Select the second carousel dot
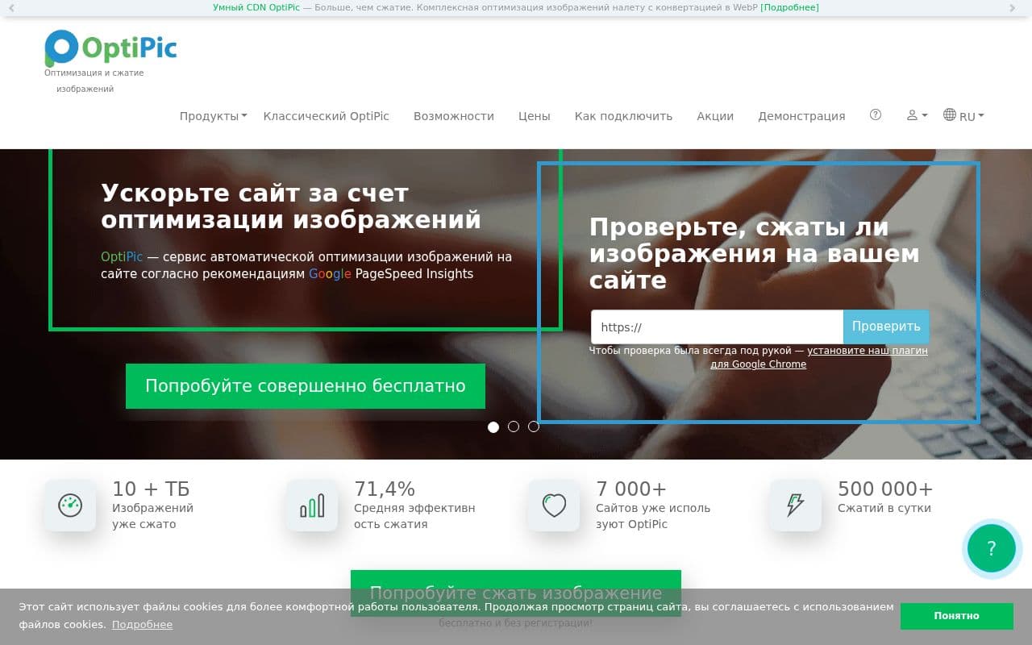This screenshot has height=645, width=1032. [x=514, y=427]
